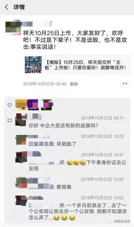Tap the comment 你好 中企大圣还有新的进展吗
Screen dimensions: 134x227
(63, 125)
